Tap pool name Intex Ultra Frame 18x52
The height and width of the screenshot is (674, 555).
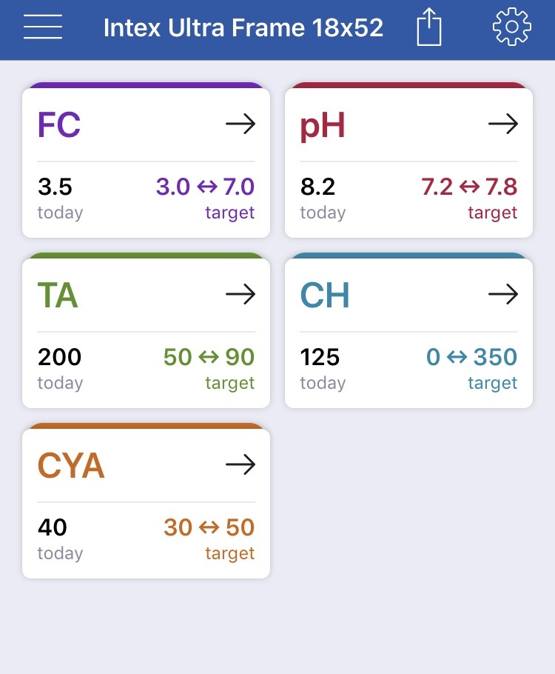(x=243, y=27)
